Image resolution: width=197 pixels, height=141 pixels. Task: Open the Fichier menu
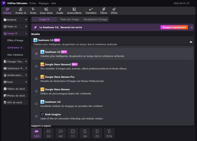33,3
